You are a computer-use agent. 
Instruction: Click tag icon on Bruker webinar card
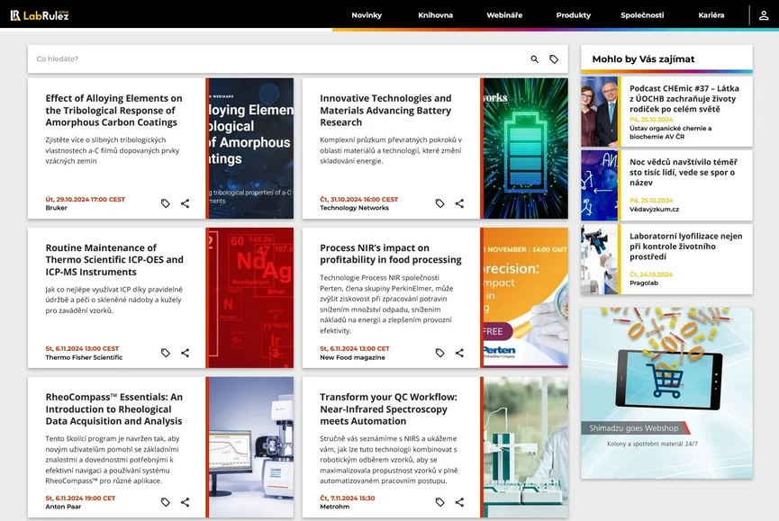point(166,203)
